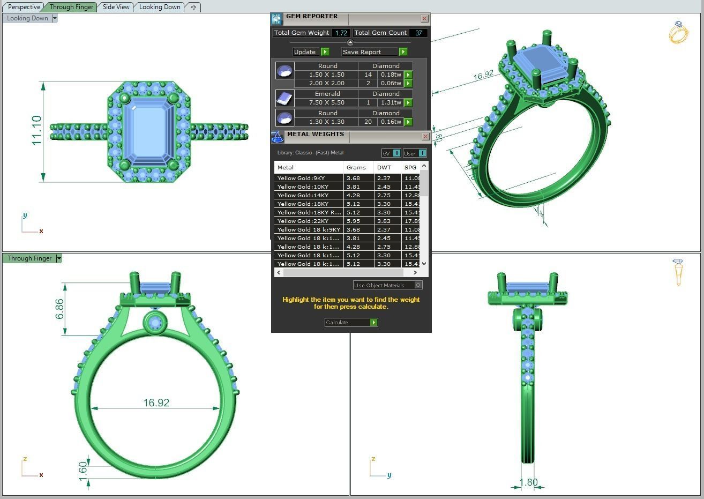704x499 pixels.
Task: Switch to the Perspective tab
Action: click(x=23, y=7)
